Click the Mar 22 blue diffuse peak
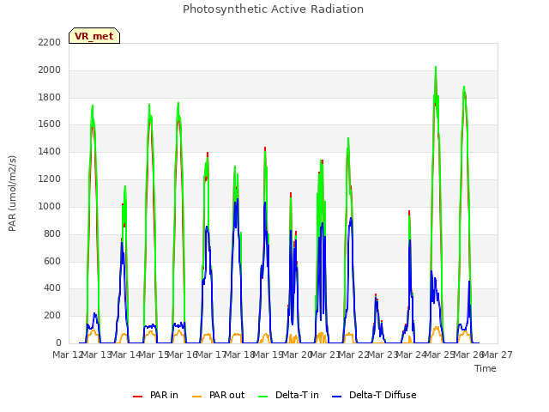The width and height of the screenshot is (549, 412). 351,219
